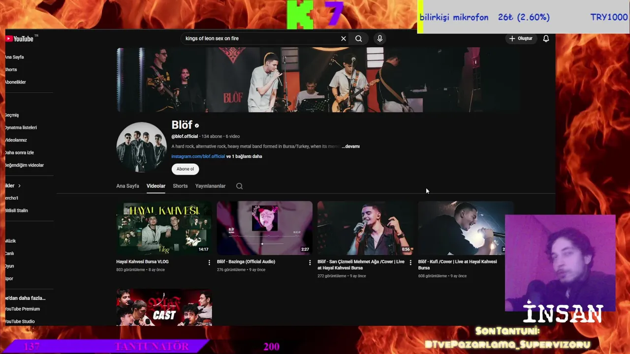Open the notifications bell
630x354 pixels.
point(546,38)
